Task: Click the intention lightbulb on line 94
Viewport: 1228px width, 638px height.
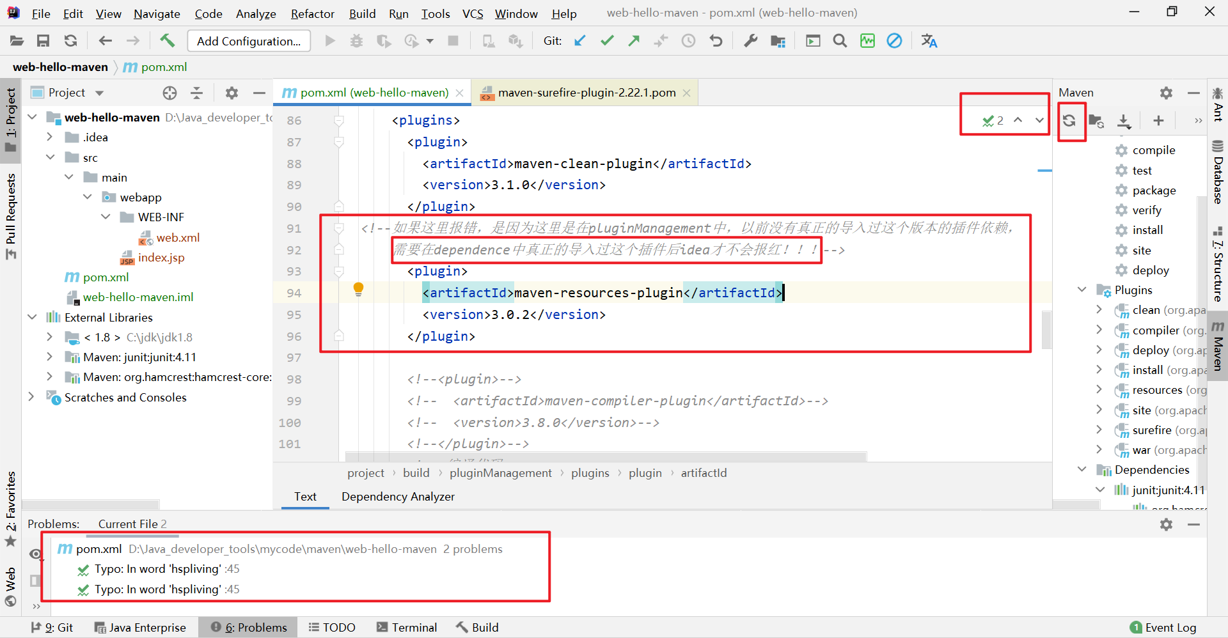Action: pos(358,290)
